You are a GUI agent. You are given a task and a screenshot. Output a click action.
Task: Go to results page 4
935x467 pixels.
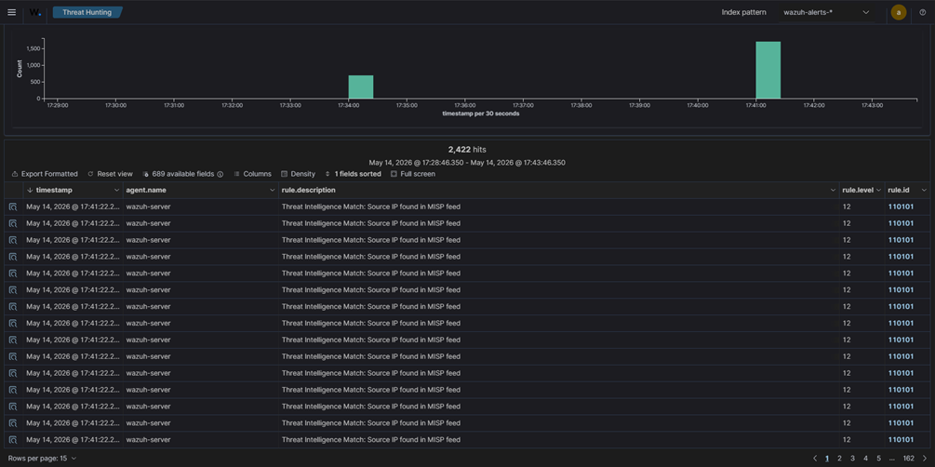[866, 458]
